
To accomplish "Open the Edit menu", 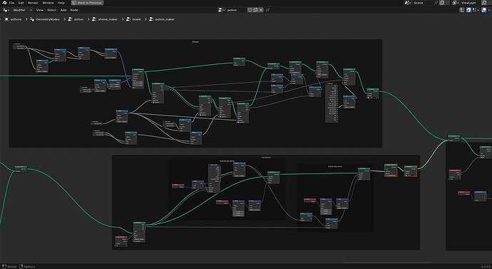I will coord(21,3).
